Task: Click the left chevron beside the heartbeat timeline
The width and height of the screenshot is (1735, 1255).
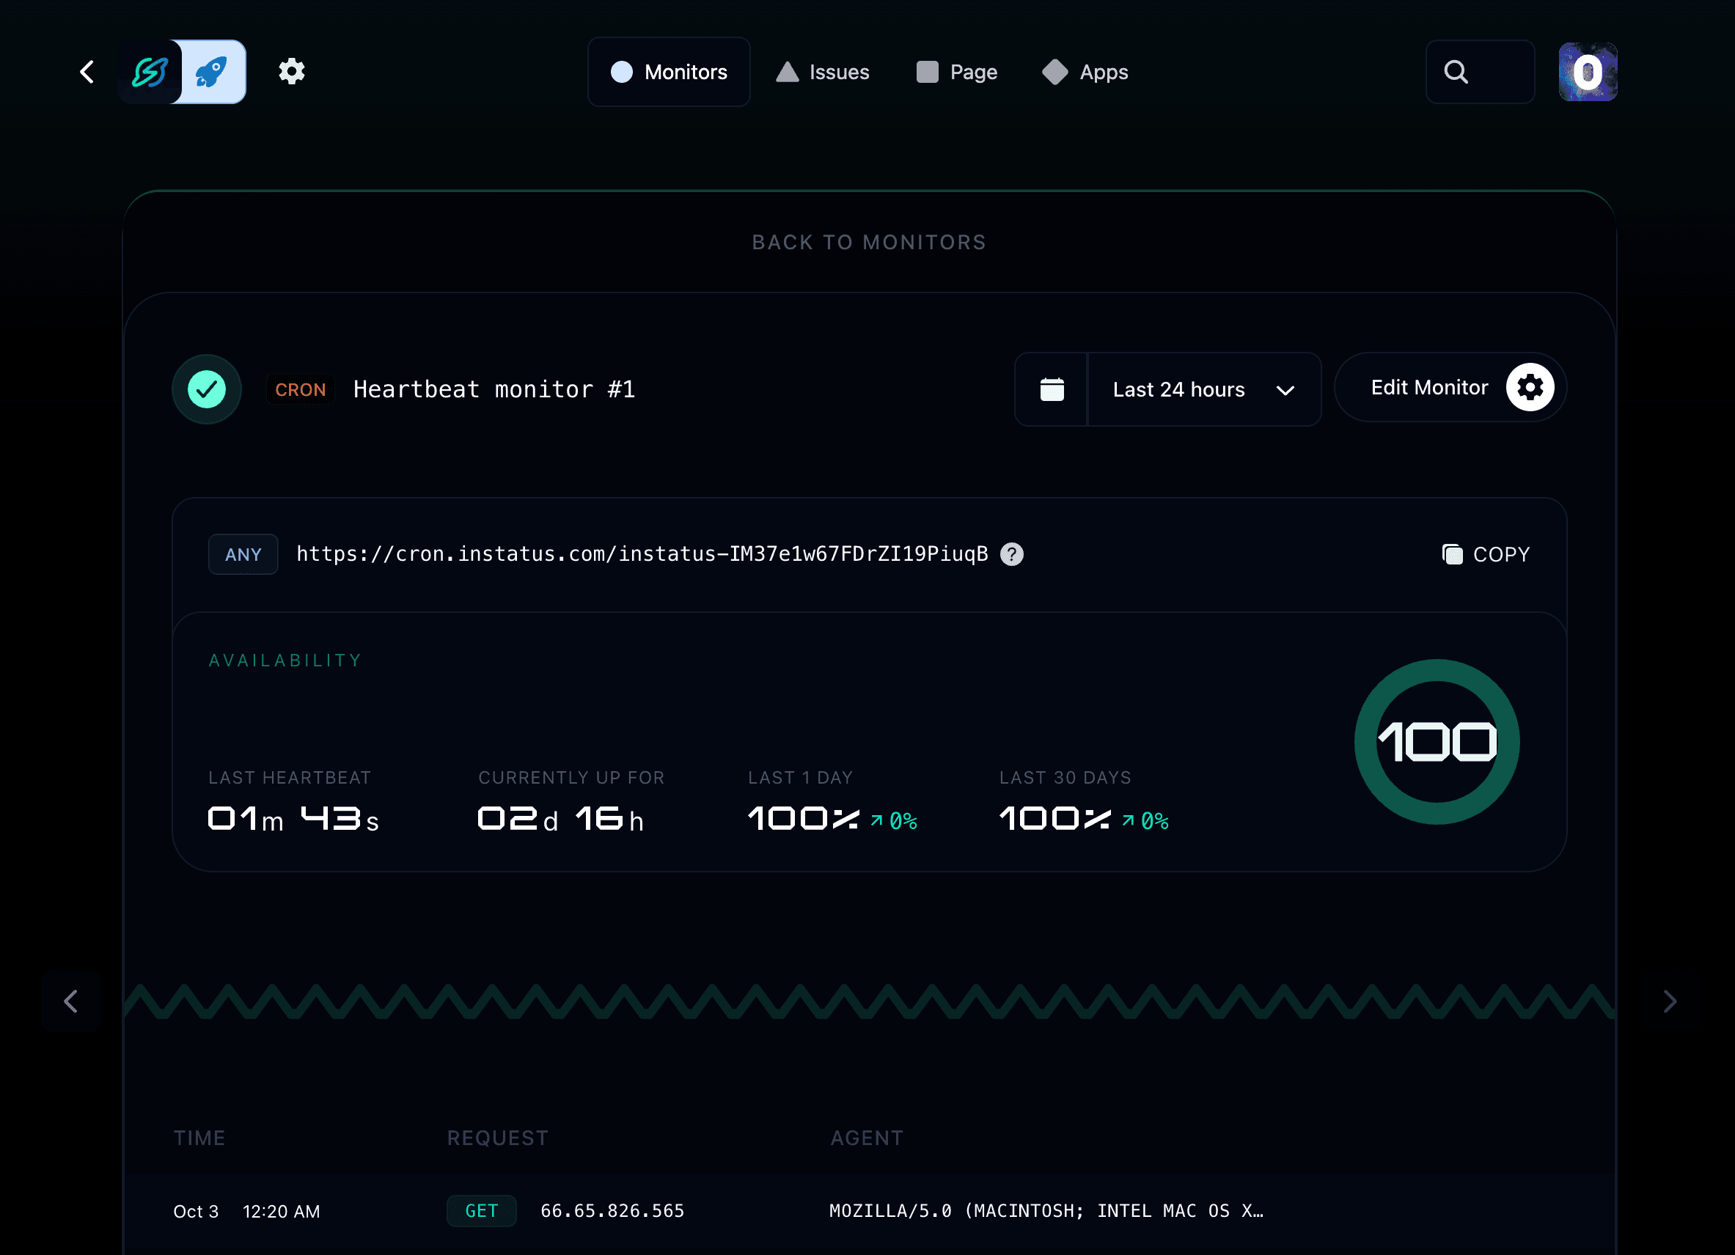Action: pyautogui.click(x=71, y=1001)
